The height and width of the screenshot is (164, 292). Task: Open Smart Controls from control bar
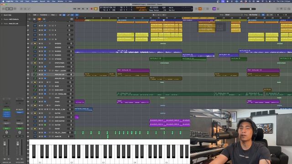pyautogui.click(x=21, y=9)
